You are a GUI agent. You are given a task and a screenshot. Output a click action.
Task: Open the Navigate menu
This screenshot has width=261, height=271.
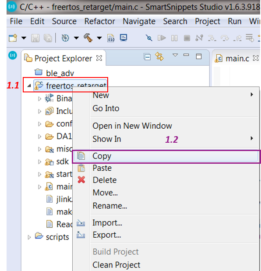pos(139,21)
